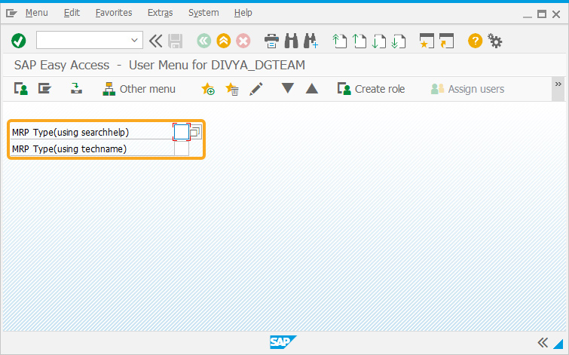Click the Create role button
The width and height of the screenshot is (569, 355).
click(372, 89)
